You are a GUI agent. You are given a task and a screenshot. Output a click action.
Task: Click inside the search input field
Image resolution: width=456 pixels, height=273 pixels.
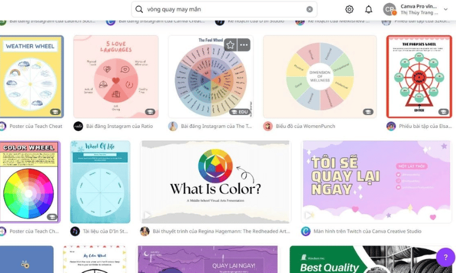tap(224, 9)
